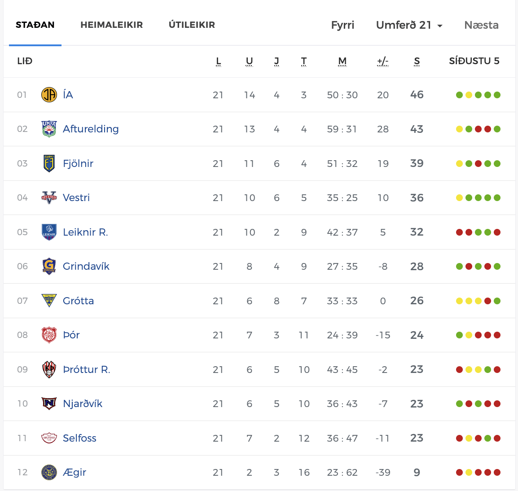Image resolution: width=518 pixels, height=491 pixels.
Task: Click the Þór red crest icon
Action: click(49, 335)
